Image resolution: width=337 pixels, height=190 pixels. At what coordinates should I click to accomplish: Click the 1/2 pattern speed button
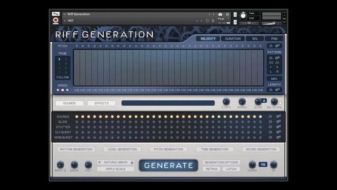(x=271, y=63)
